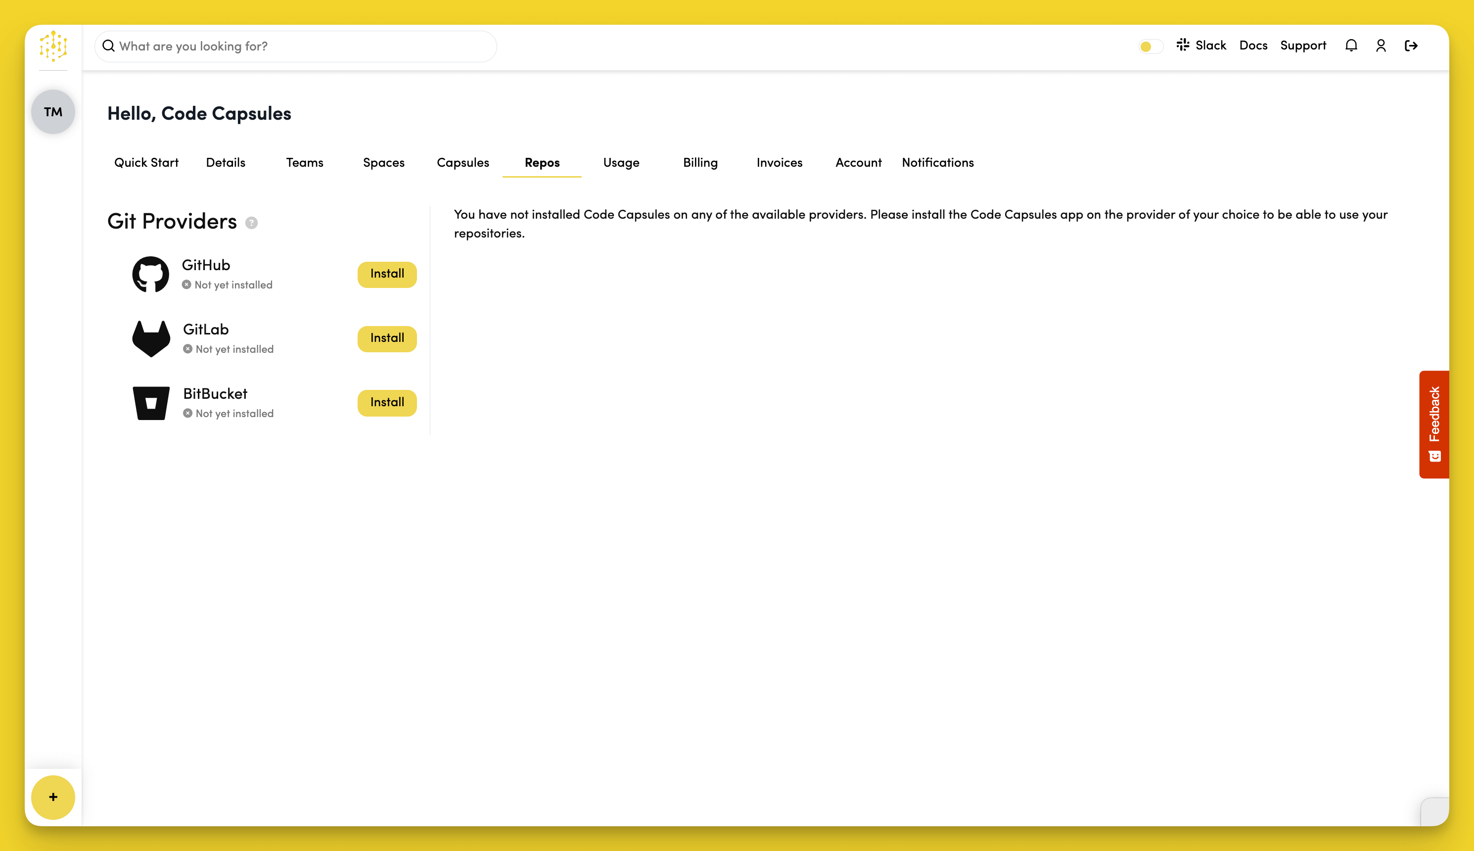Screen dimensions: 1474x851
Task: Click the Docs link in the header
Action: pyautogui.click(x=1253, y=45)
